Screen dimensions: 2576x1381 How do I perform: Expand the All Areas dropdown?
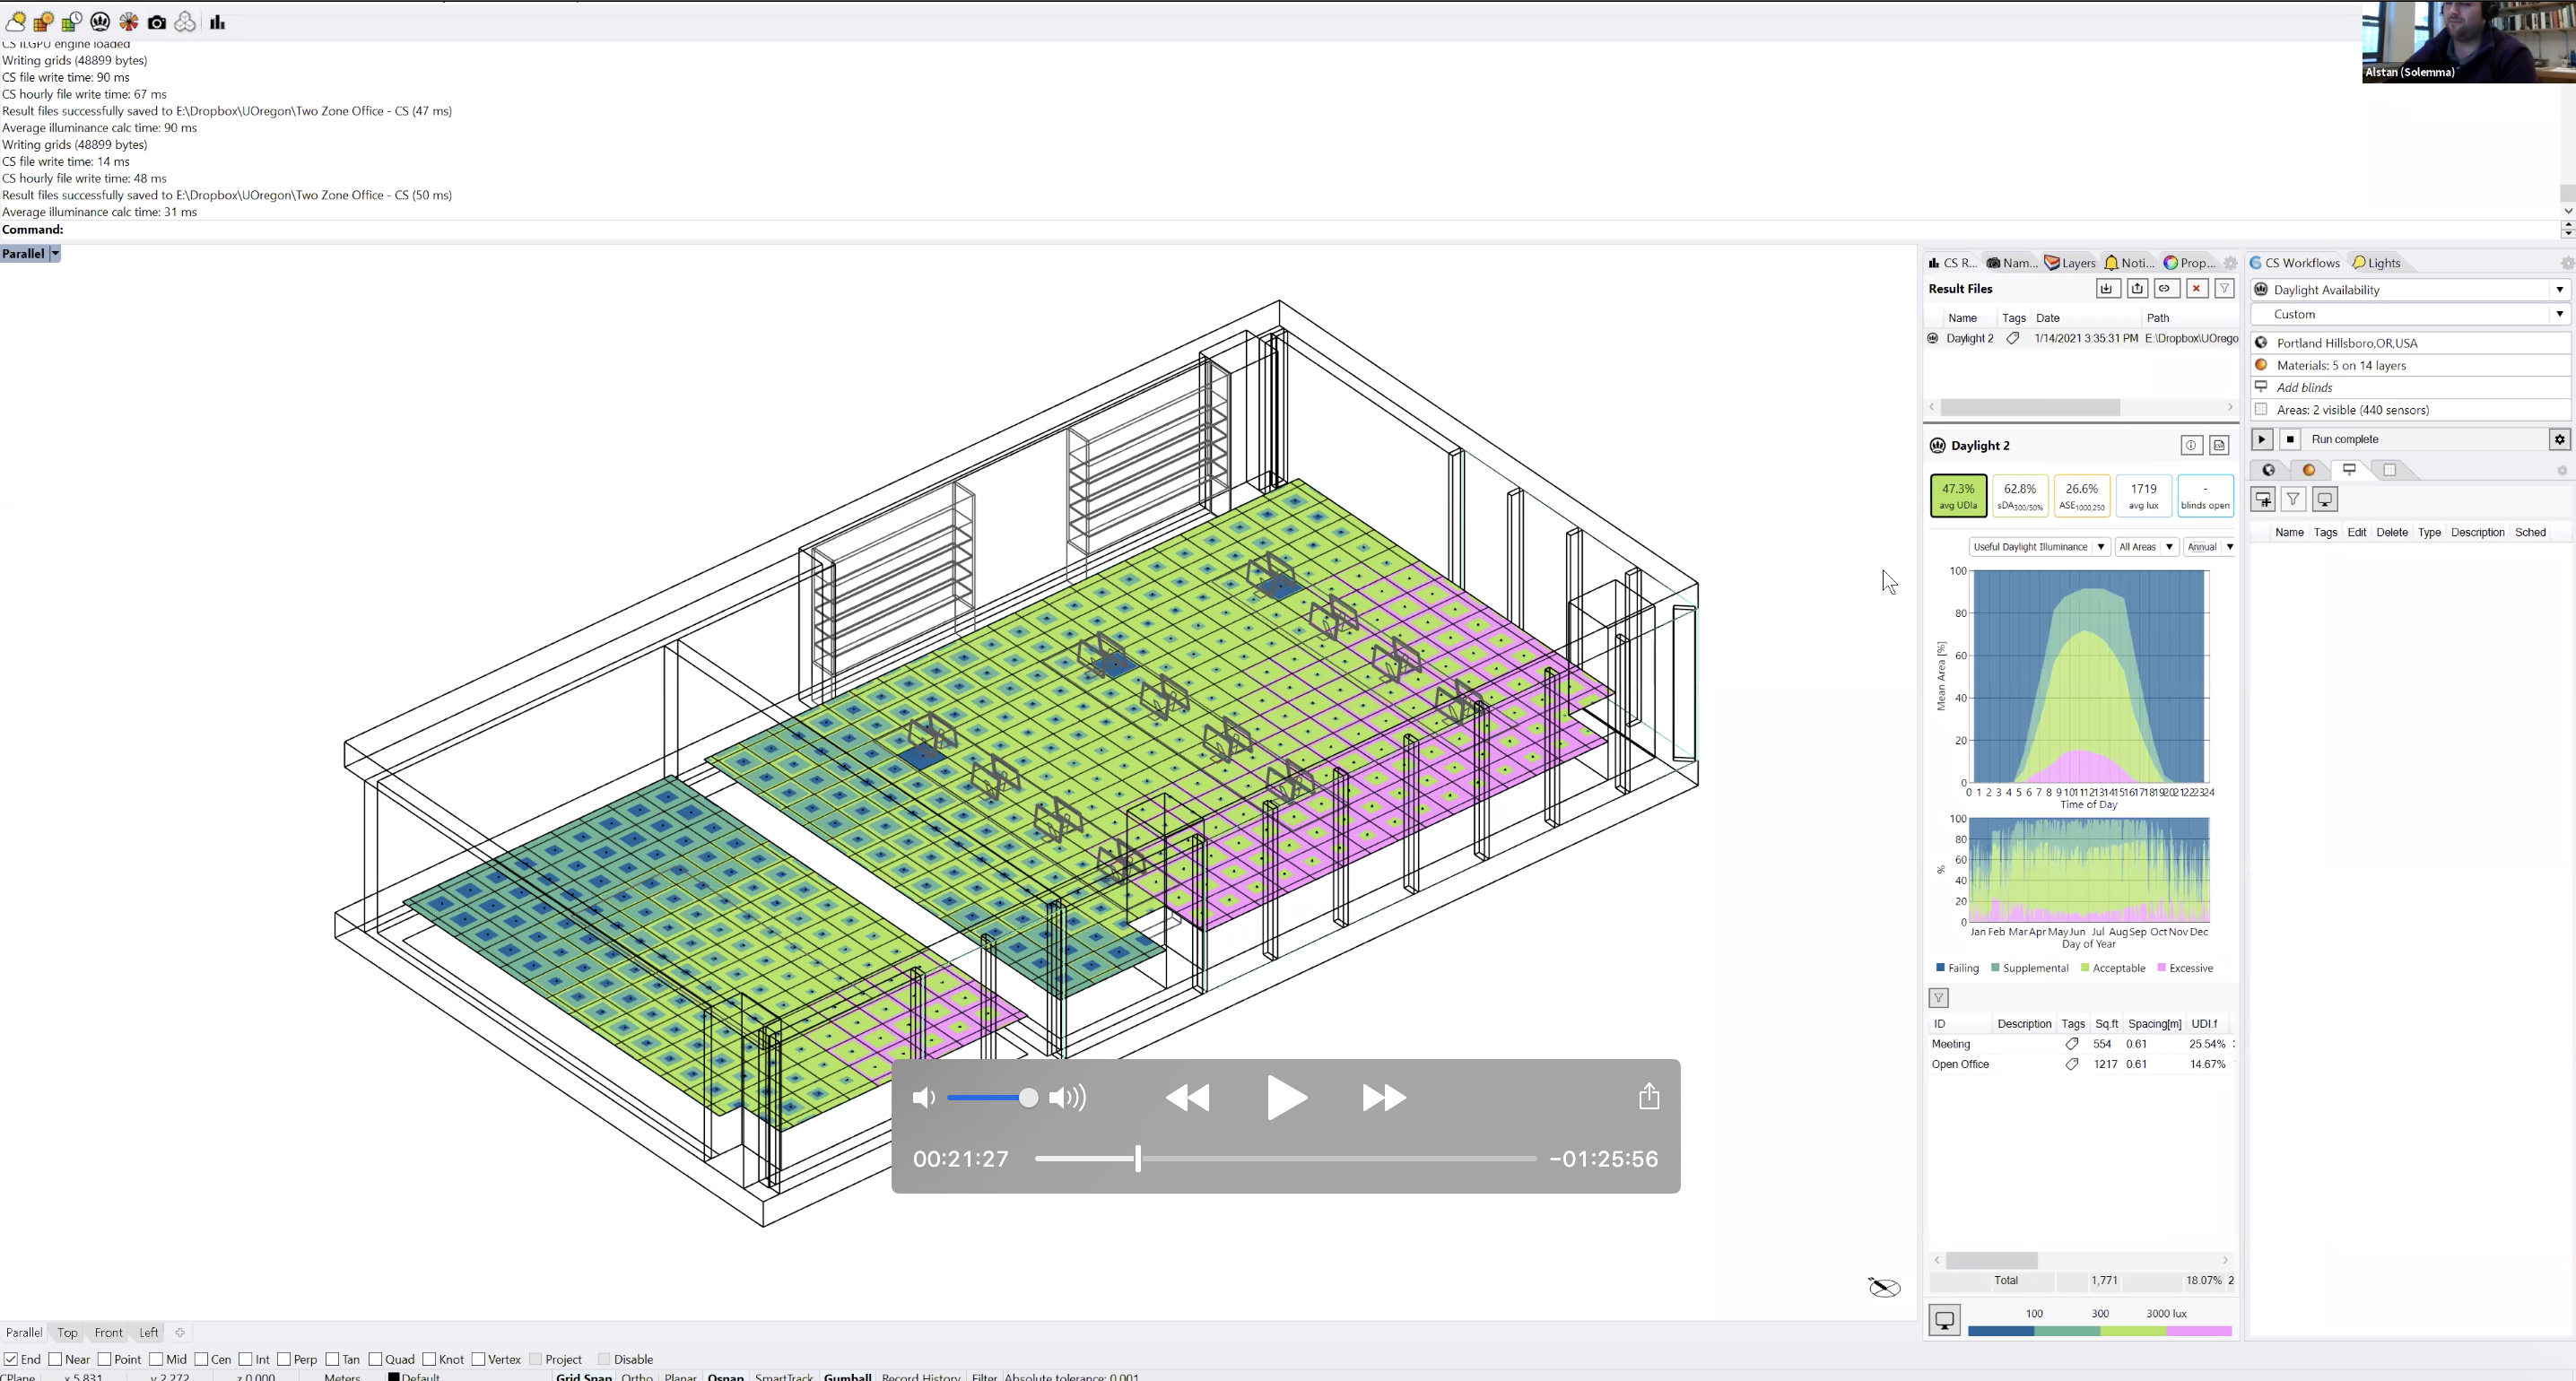(2146, 547)
